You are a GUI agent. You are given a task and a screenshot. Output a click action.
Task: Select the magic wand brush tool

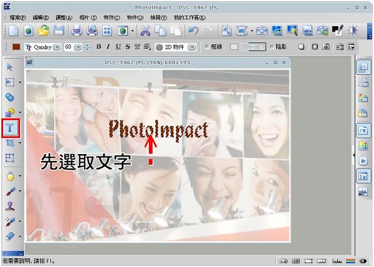click(10, 221)
